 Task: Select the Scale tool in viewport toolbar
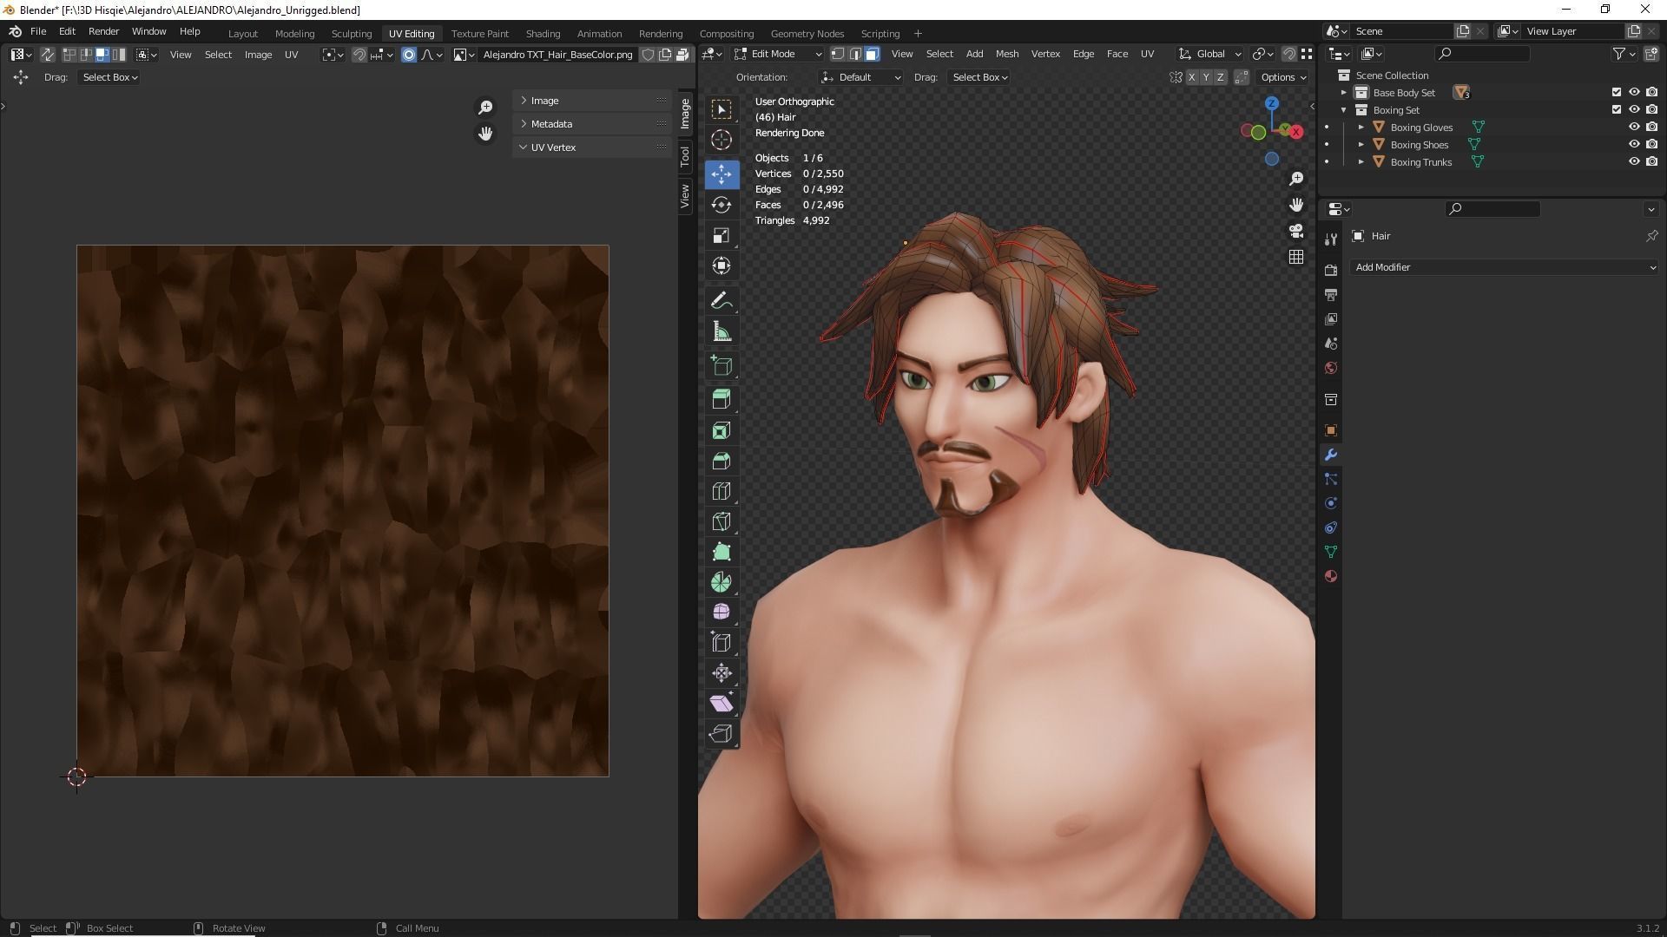pos(721,236)
